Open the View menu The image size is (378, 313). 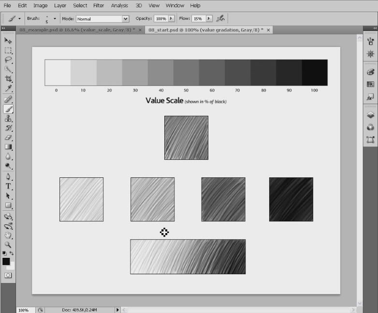[154, 5]
